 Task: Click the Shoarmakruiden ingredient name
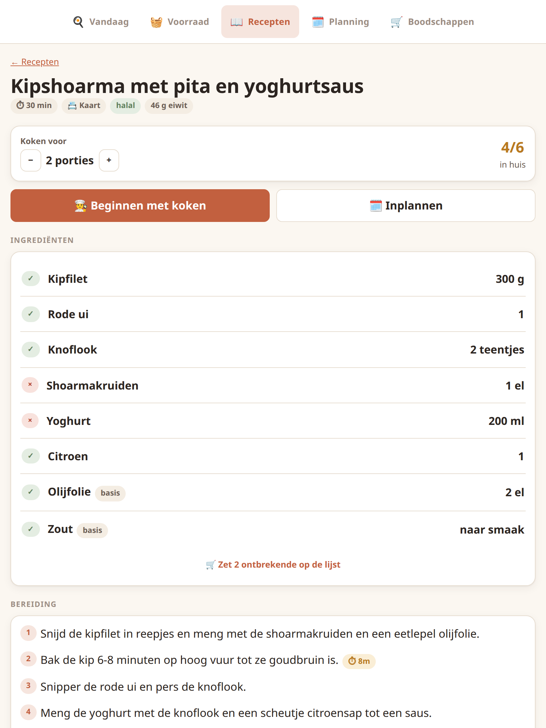click(93, 385)
